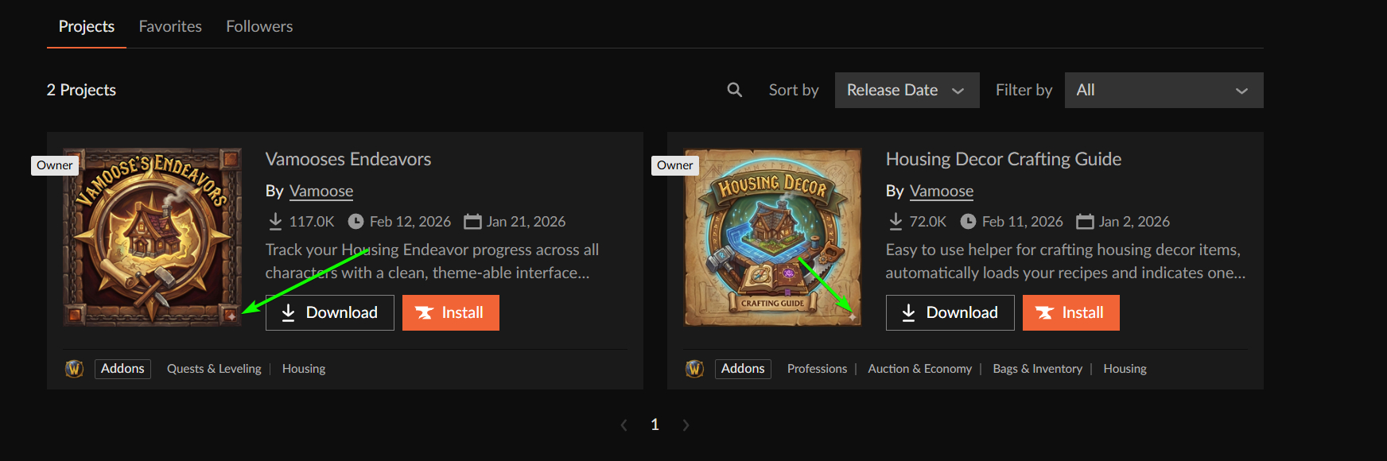Open Vamooses Endeavors project thumbnail
1387x461 pixels.
153,237
